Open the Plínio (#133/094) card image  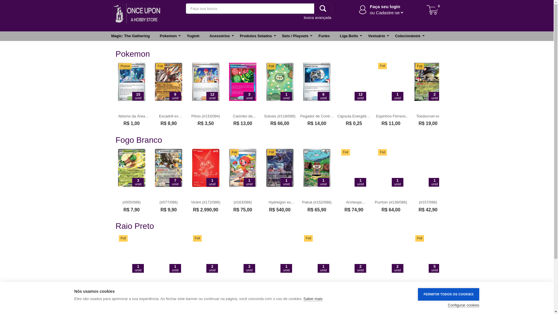[205, 82]
